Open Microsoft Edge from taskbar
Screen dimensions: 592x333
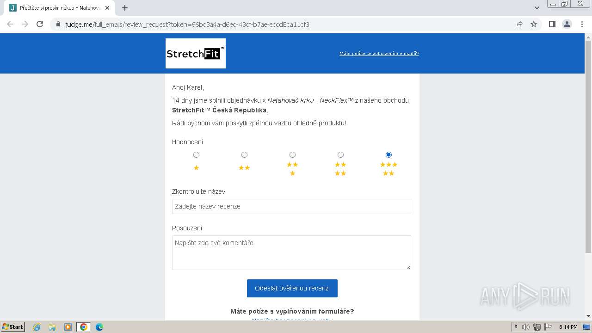click(99, 327)
